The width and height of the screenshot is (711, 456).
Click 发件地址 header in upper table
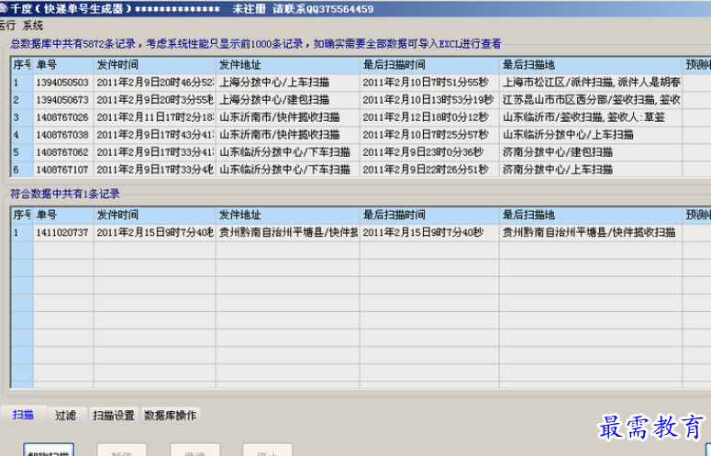(287, 65)
